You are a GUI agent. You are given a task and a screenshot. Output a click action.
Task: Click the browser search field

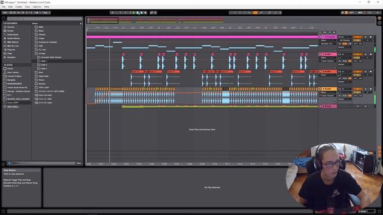pyautogui.click(x=45, y=19)
